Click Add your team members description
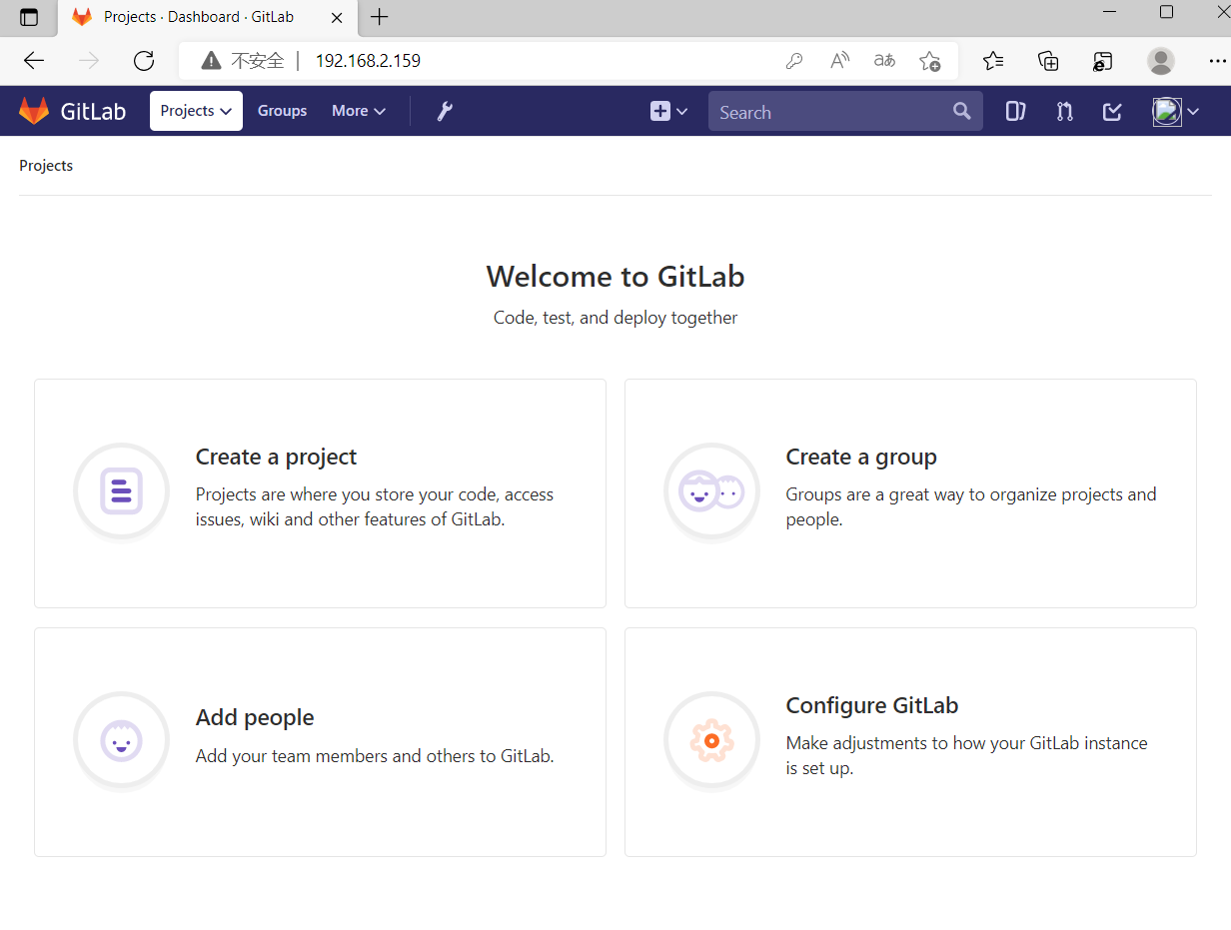This screenshot has height=930, width=1231. click(x=375, y=756)
